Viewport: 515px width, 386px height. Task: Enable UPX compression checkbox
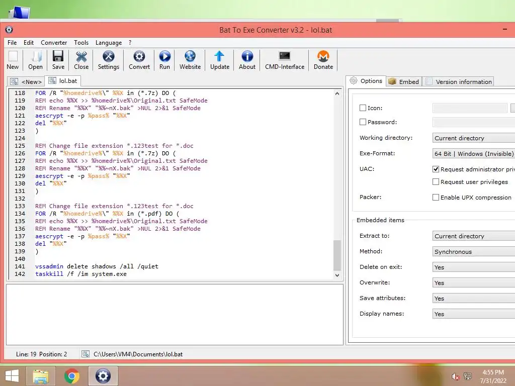436,197
